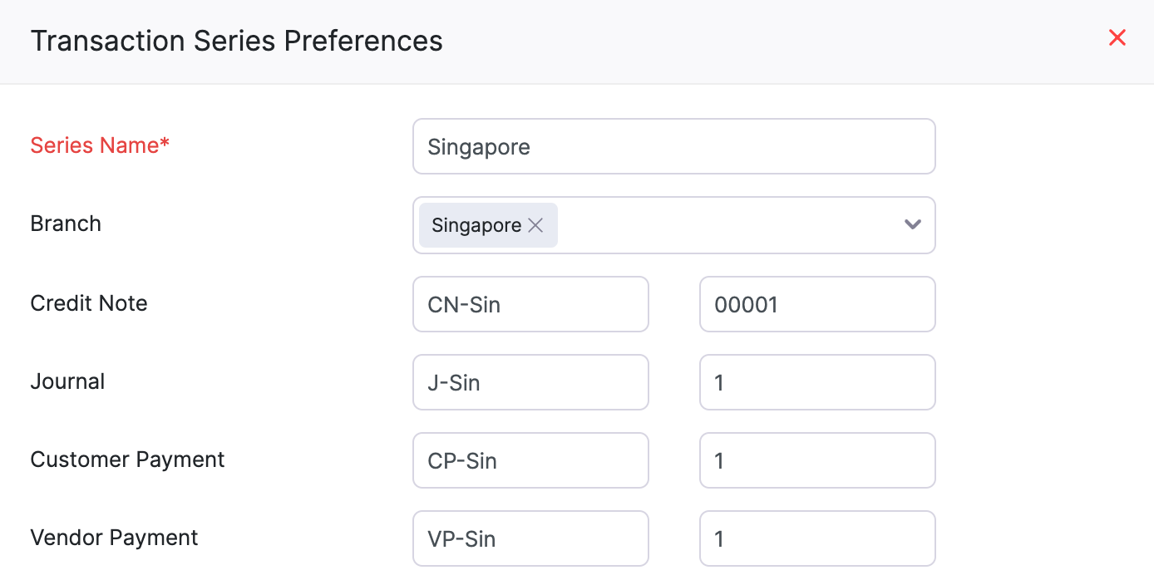Close the Transaction Series Preferences dialog

pyautogui.click(x=1117, y=37)
